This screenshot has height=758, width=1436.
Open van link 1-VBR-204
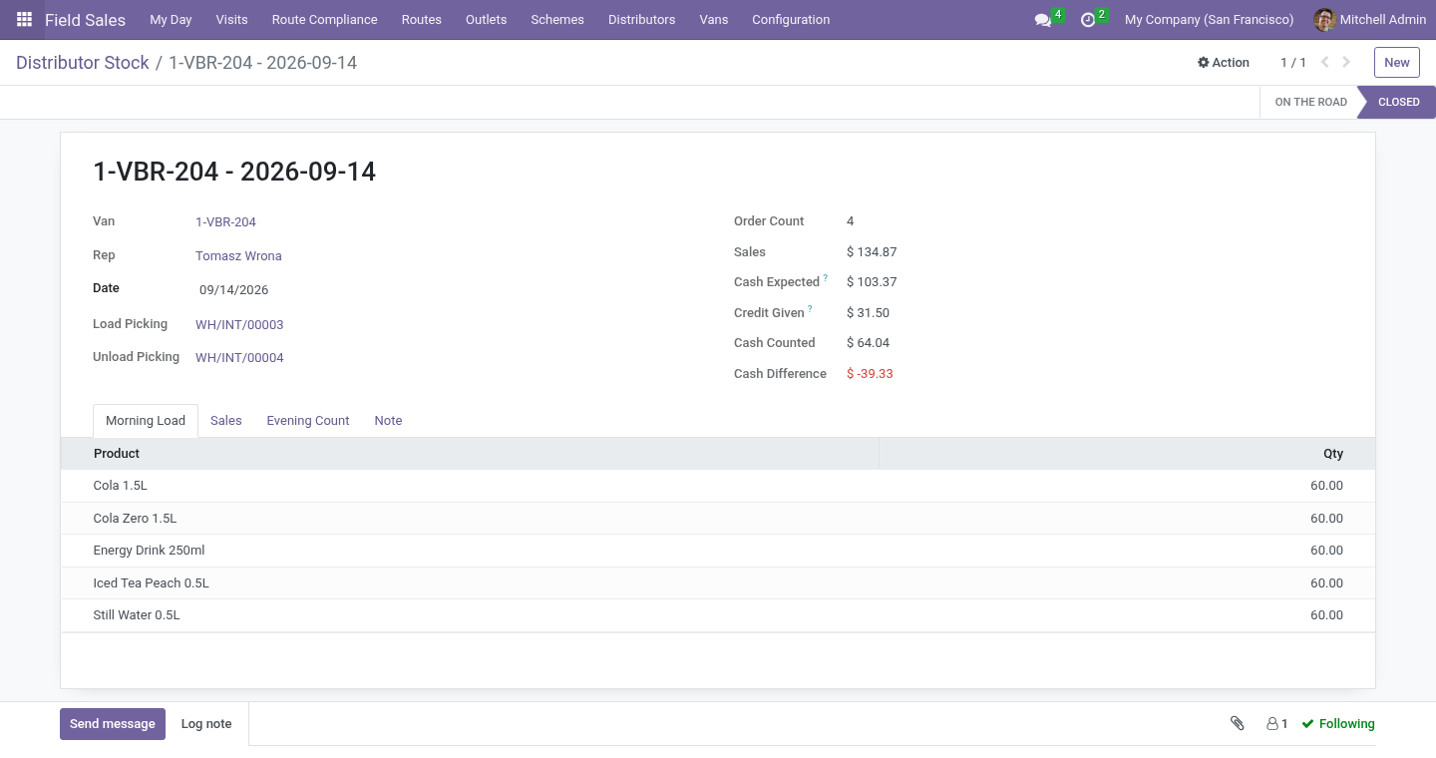[x=226, y=222]
